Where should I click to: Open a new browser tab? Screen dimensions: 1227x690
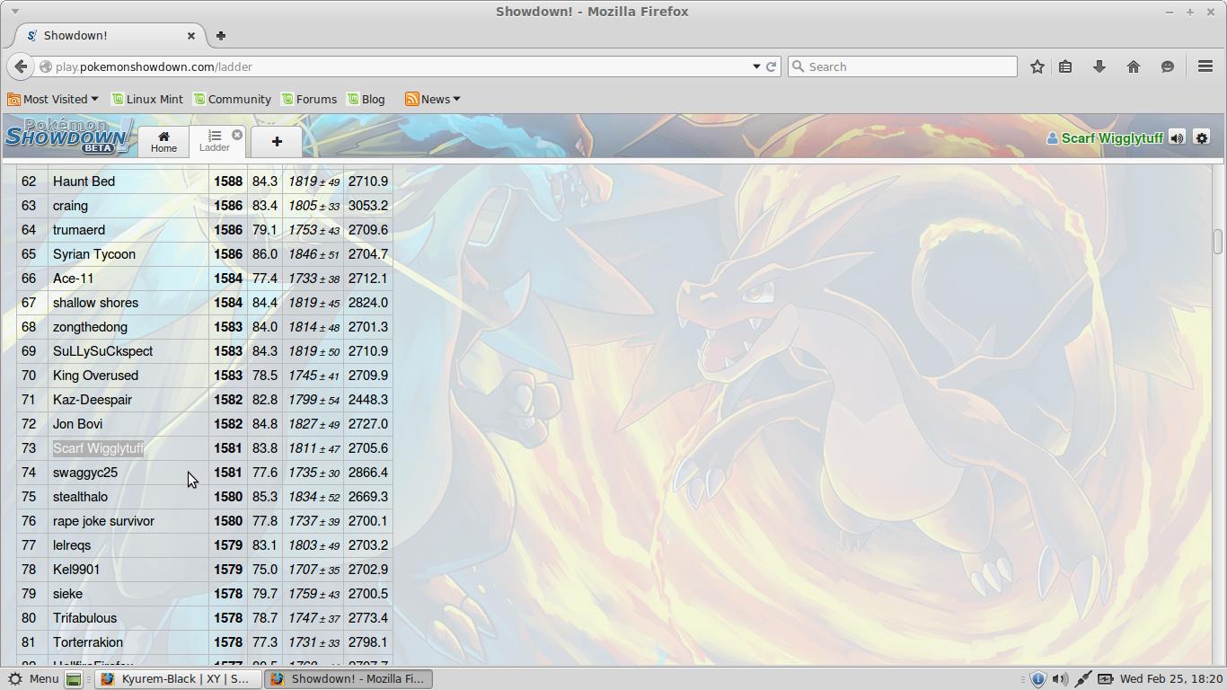click(220, 36)
